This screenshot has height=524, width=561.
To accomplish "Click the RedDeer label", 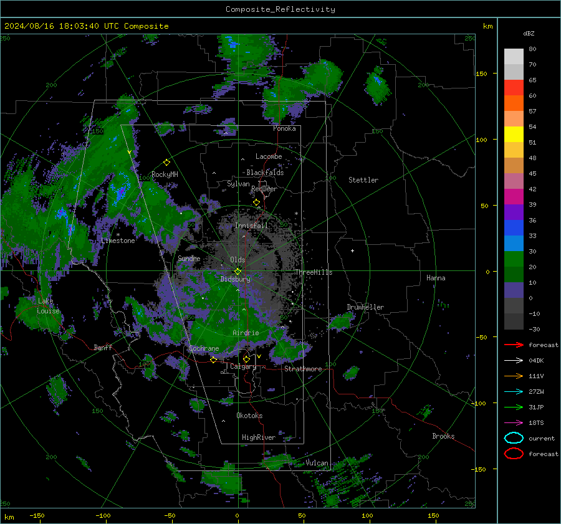I will click(264, 189).
